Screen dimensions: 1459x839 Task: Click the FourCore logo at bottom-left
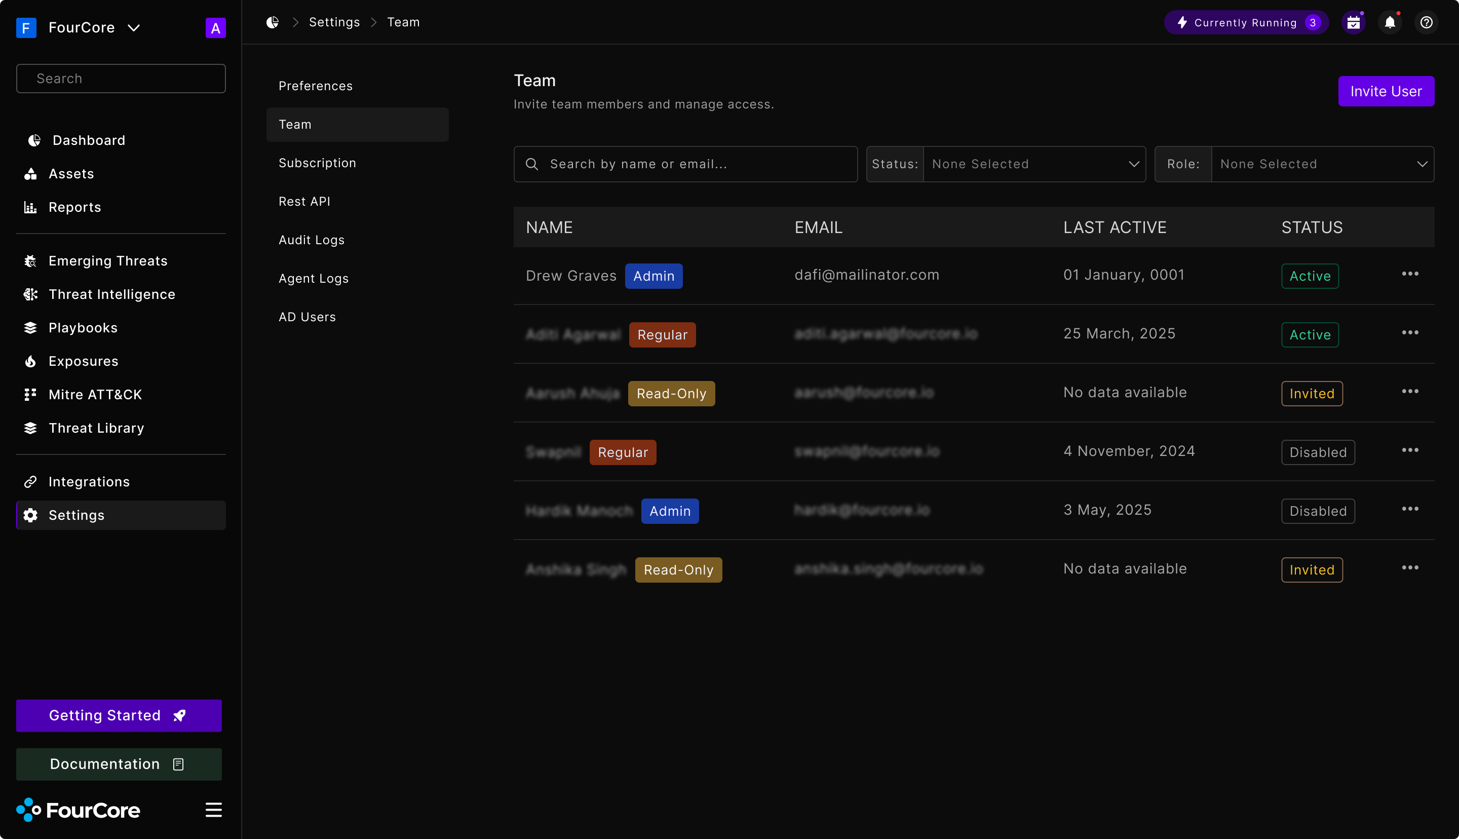79,810
